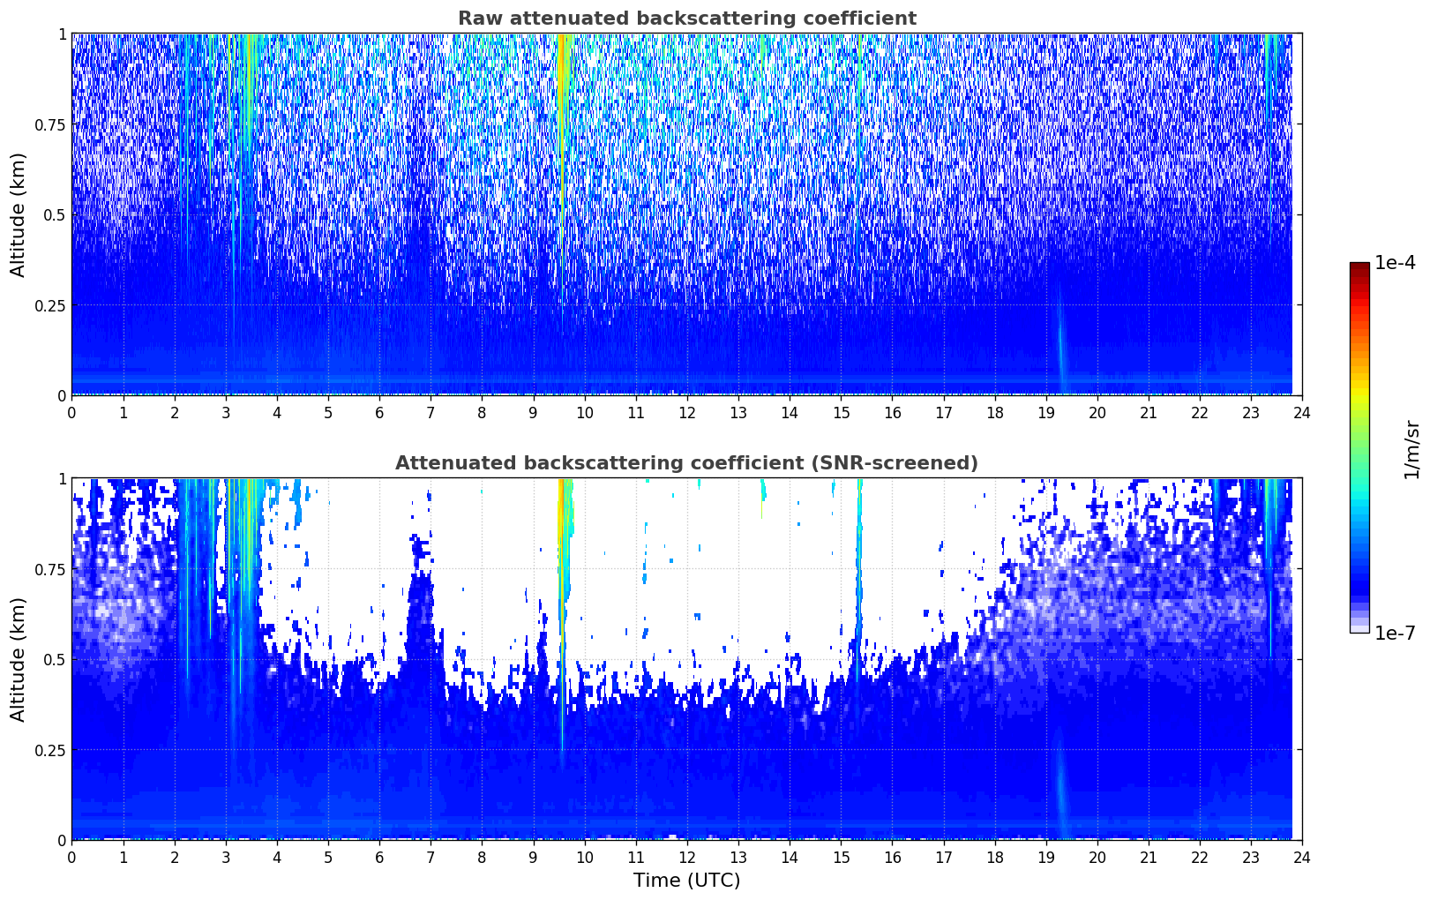This screenshot has width=1430, height=900.
Task: Click the bottom plot's 'Altitude (km)' label
Action: coord(19,659)
